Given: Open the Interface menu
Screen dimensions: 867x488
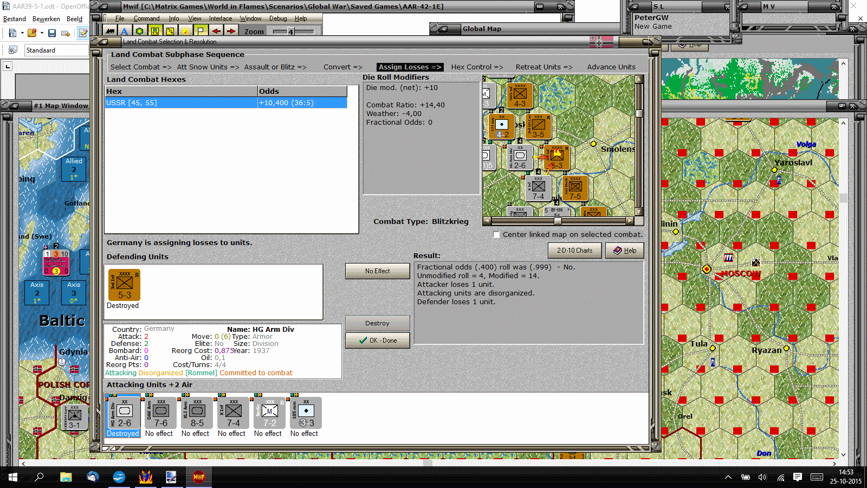Looking at the screenshot, I should [221, 18].
